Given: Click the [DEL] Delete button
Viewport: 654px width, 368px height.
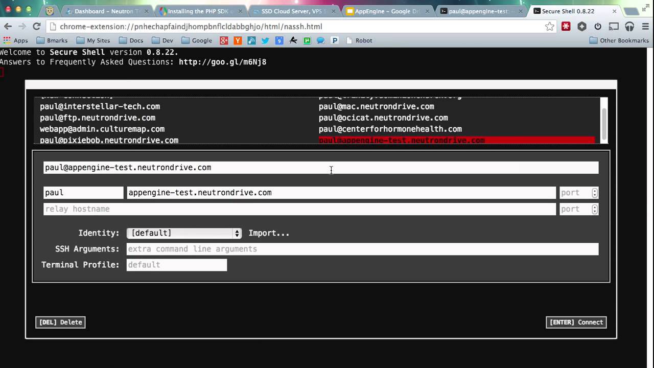Looking at the screenshot, I should pyautogui.click(x=60, y=322).
